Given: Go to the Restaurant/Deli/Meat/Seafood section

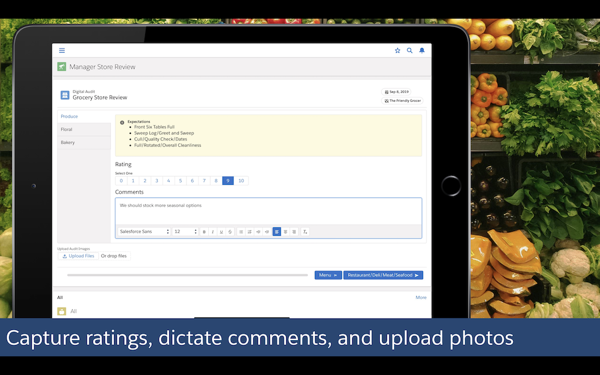Looking at the screenshot, I should click(x=383, y=275).
